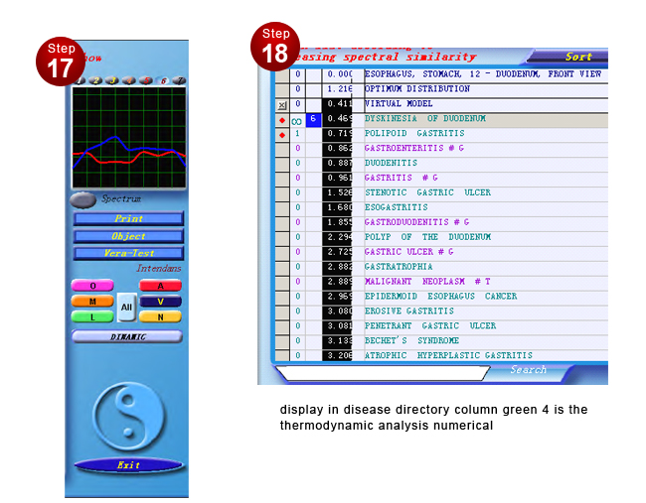Select the yellow N intendans button
This screenshot has height=503, width=646.
coord(159,317)
